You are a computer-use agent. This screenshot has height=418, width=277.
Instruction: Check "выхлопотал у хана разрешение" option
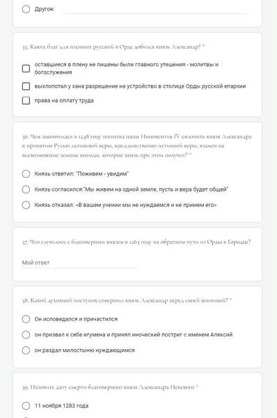(26, 86)
